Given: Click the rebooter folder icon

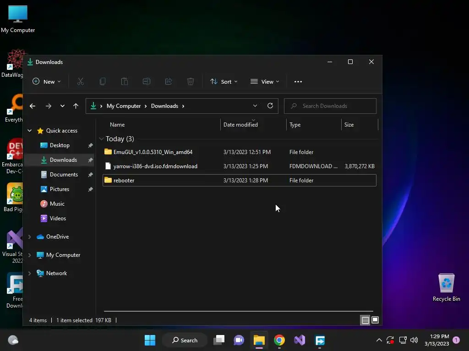Looking at the screenshot, I should pyautogui.click(x=108, y=180).
